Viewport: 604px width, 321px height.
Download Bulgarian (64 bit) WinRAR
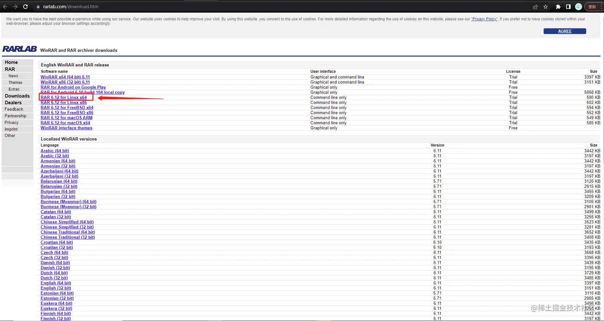coord(58,191)
